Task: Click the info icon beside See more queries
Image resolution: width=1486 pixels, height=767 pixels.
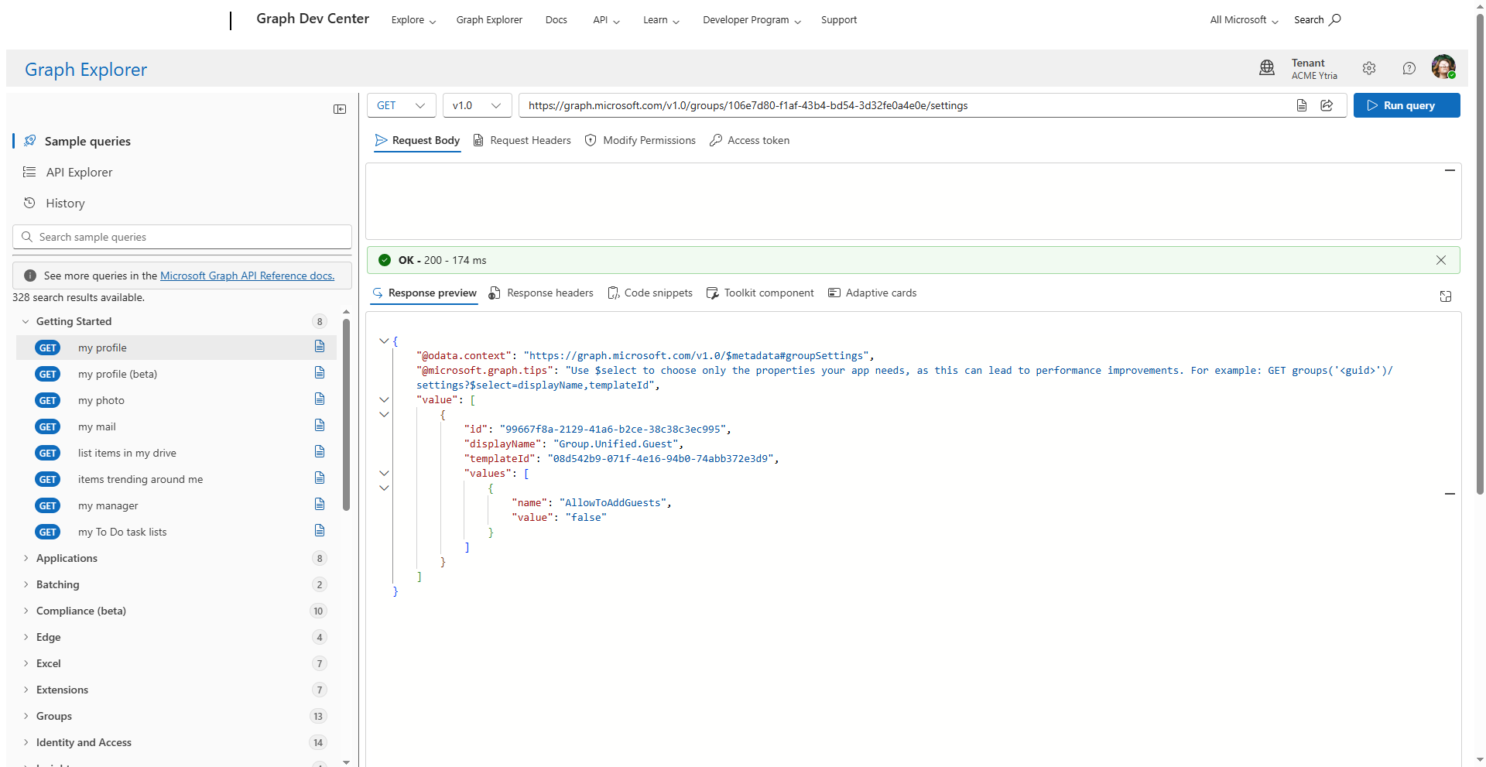Action: pos(30,276)
